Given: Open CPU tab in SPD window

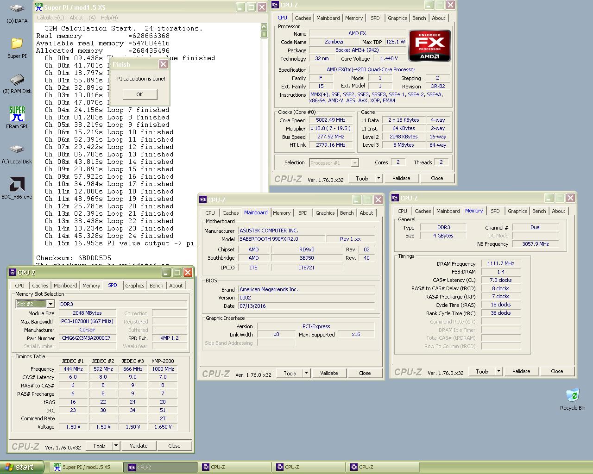Looking at the screenshot, I should tap(19, 286).
